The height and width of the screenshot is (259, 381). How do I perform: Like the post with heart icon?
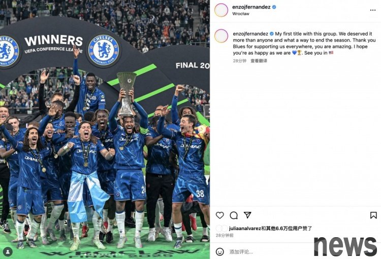tap(219, 215)
